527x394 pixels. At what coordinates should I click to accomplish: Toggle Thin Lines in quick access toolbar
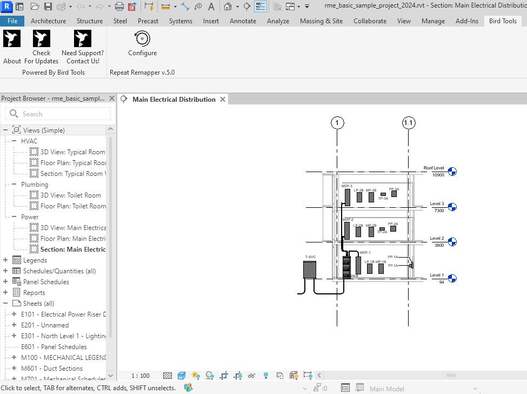261,6
